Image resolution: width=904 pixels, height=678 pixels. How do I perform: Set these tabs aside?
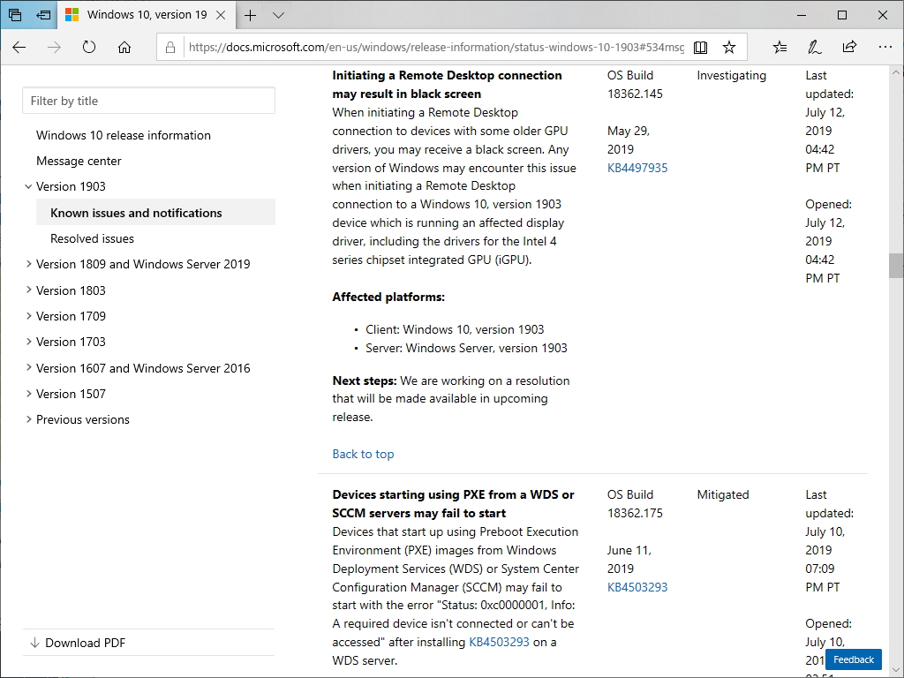pos(15,15)
